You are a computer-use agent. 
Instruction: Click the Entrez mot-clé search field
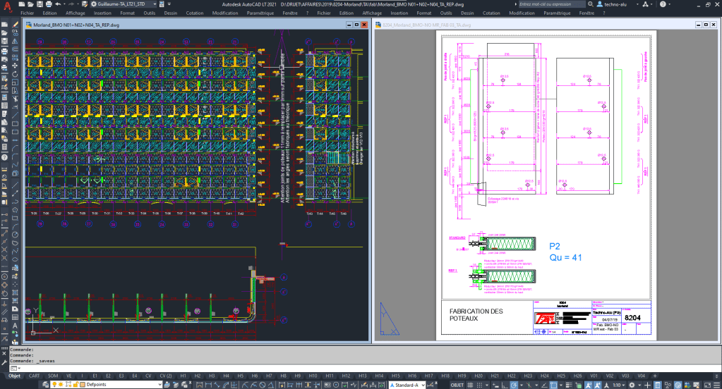[550, 4]
